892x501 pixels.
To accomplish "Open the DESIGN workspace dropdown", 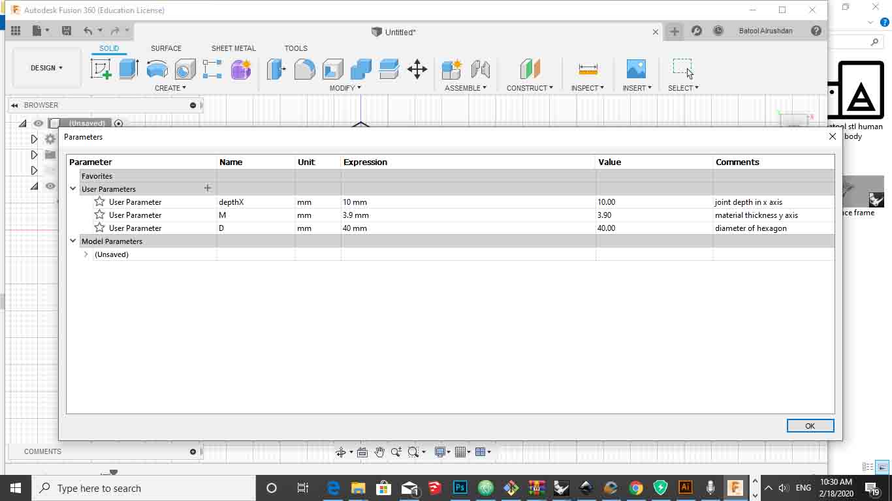I will (x=47, y=68).
